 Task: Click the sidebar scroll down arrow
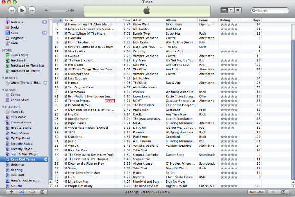[50, 186]
